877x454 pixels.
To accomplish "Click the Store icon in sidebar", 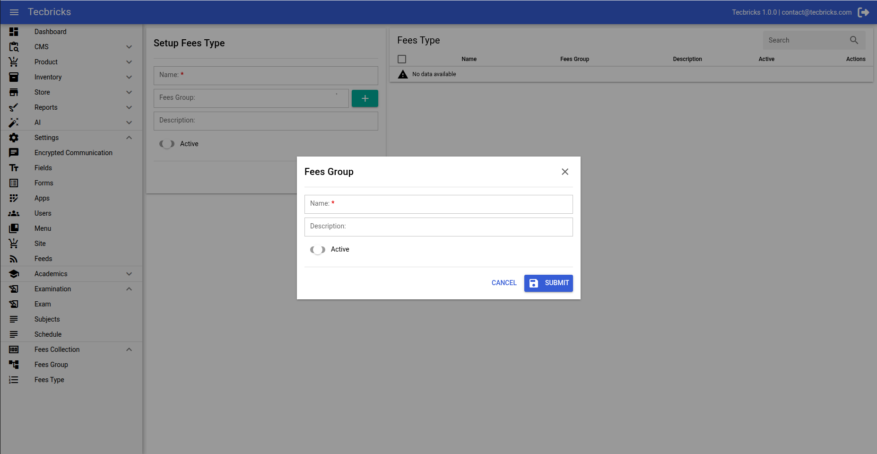I will tap(14, 92).
